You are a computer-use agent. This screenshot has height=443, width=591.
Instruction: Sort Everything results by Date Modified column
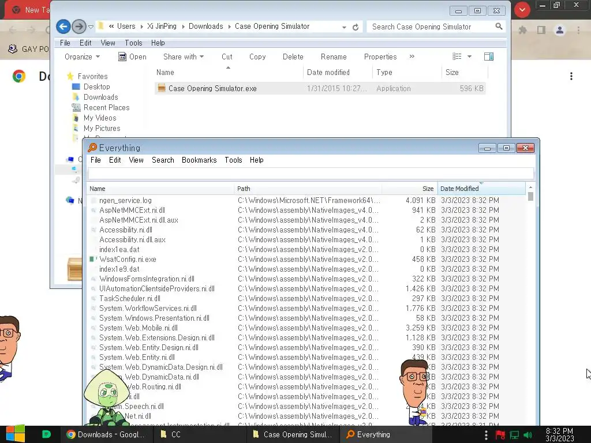click(x=481, y=189)
